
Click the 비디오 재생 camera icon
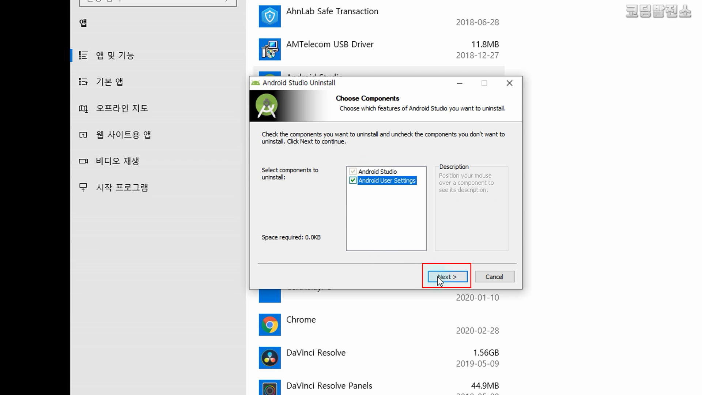(83, 161)
